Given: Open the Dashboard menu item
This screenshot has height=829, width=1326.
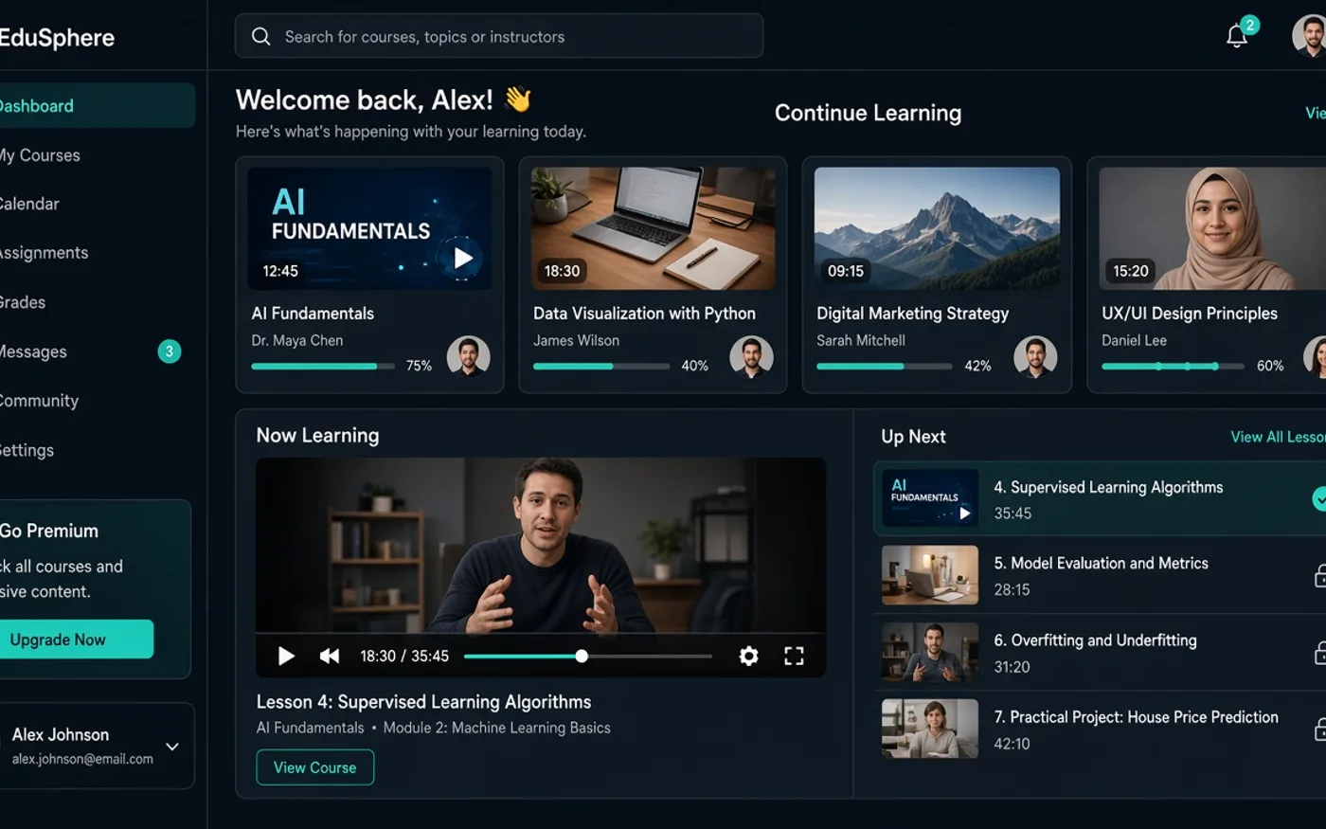Looking at the screenshot, I should (x=98, y=106).
